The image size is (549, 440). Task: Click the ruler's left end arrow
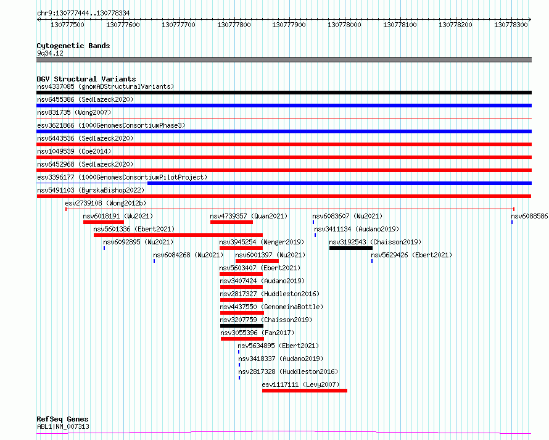(x=38, y=20)
